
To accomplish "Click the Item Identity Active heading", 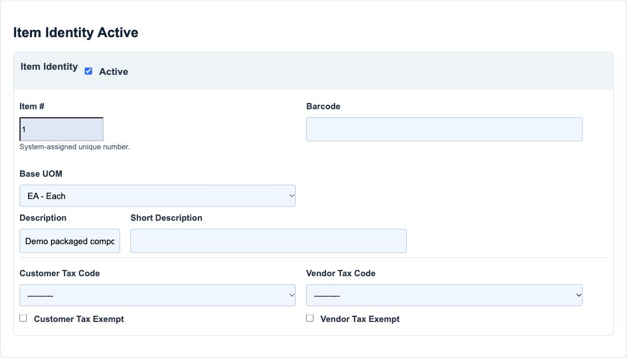I will [x=76, y=33].
